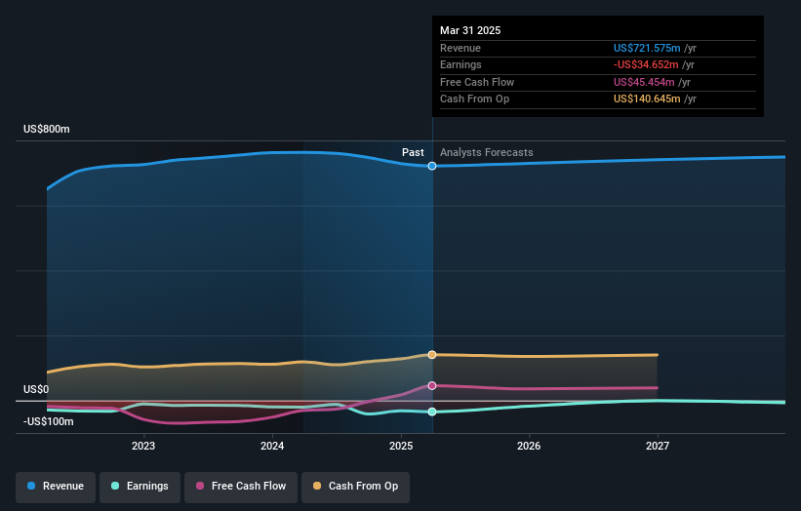Click the -US$100m y-axis label
This screenshot has width=801, height=511.
click(x=49, y=421)
